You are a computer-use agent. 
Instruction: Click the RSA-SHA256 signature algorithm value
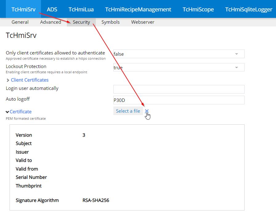96,200
